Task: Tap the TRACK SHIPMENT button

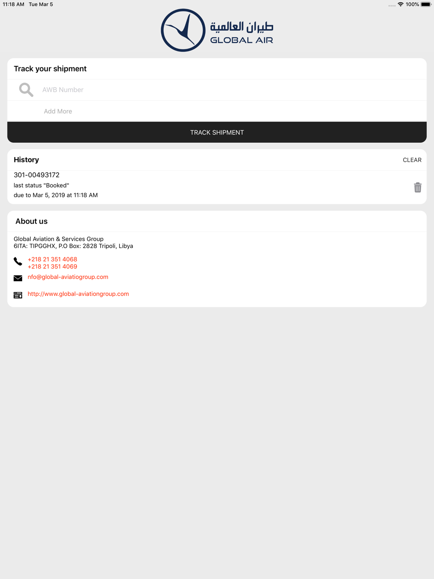Action: 217,132
